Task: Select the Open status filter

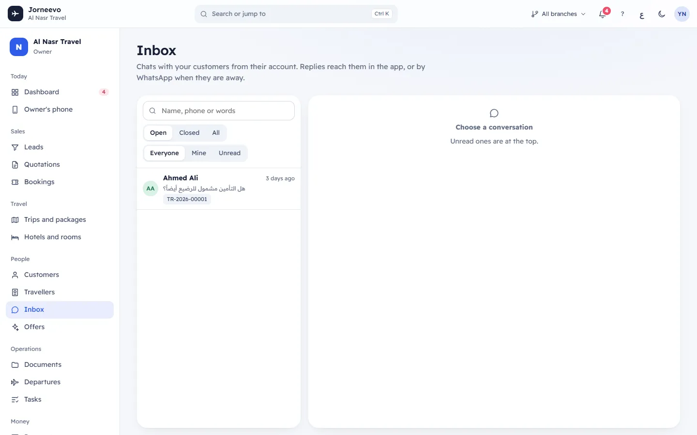Action: pos(158,133)
